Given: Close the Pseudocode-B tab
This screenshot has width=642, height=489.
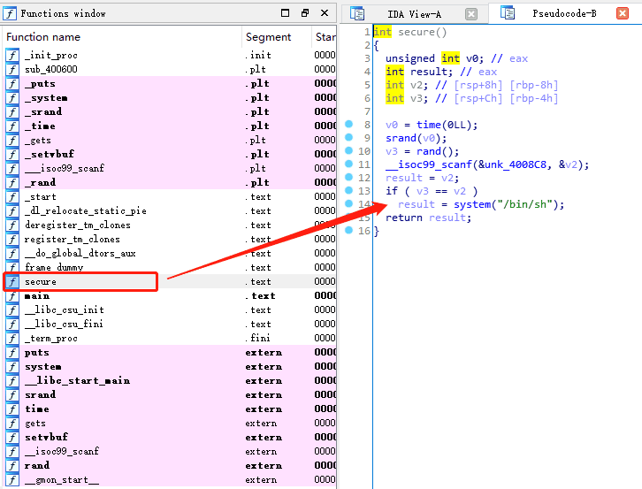Looking at the screenshot, I should click(x=623, y=13).
